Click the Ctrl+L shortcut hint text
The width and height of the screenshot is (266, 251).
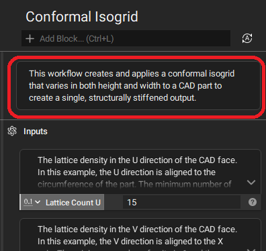pos(100,39)
